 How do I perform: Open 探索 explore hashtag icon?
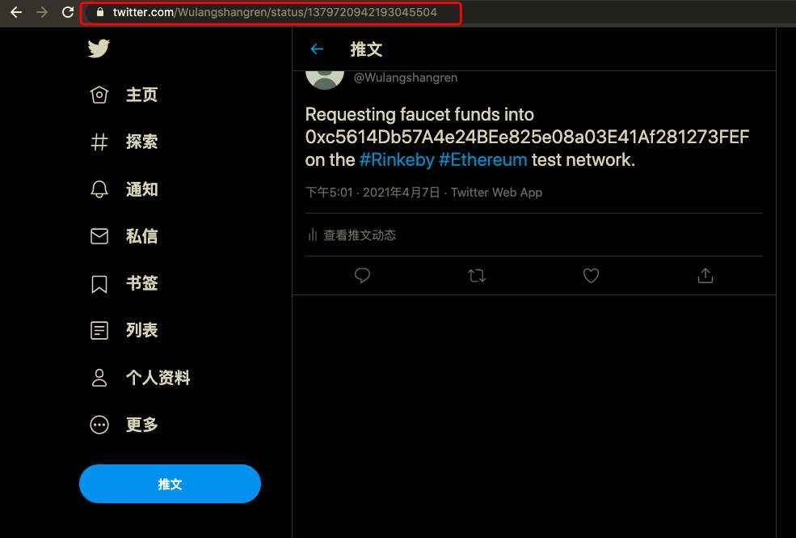click(x=99, y=142)
